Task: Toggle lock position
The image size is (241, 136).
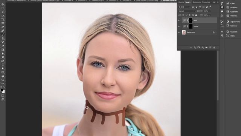Action: pos(190,15)
